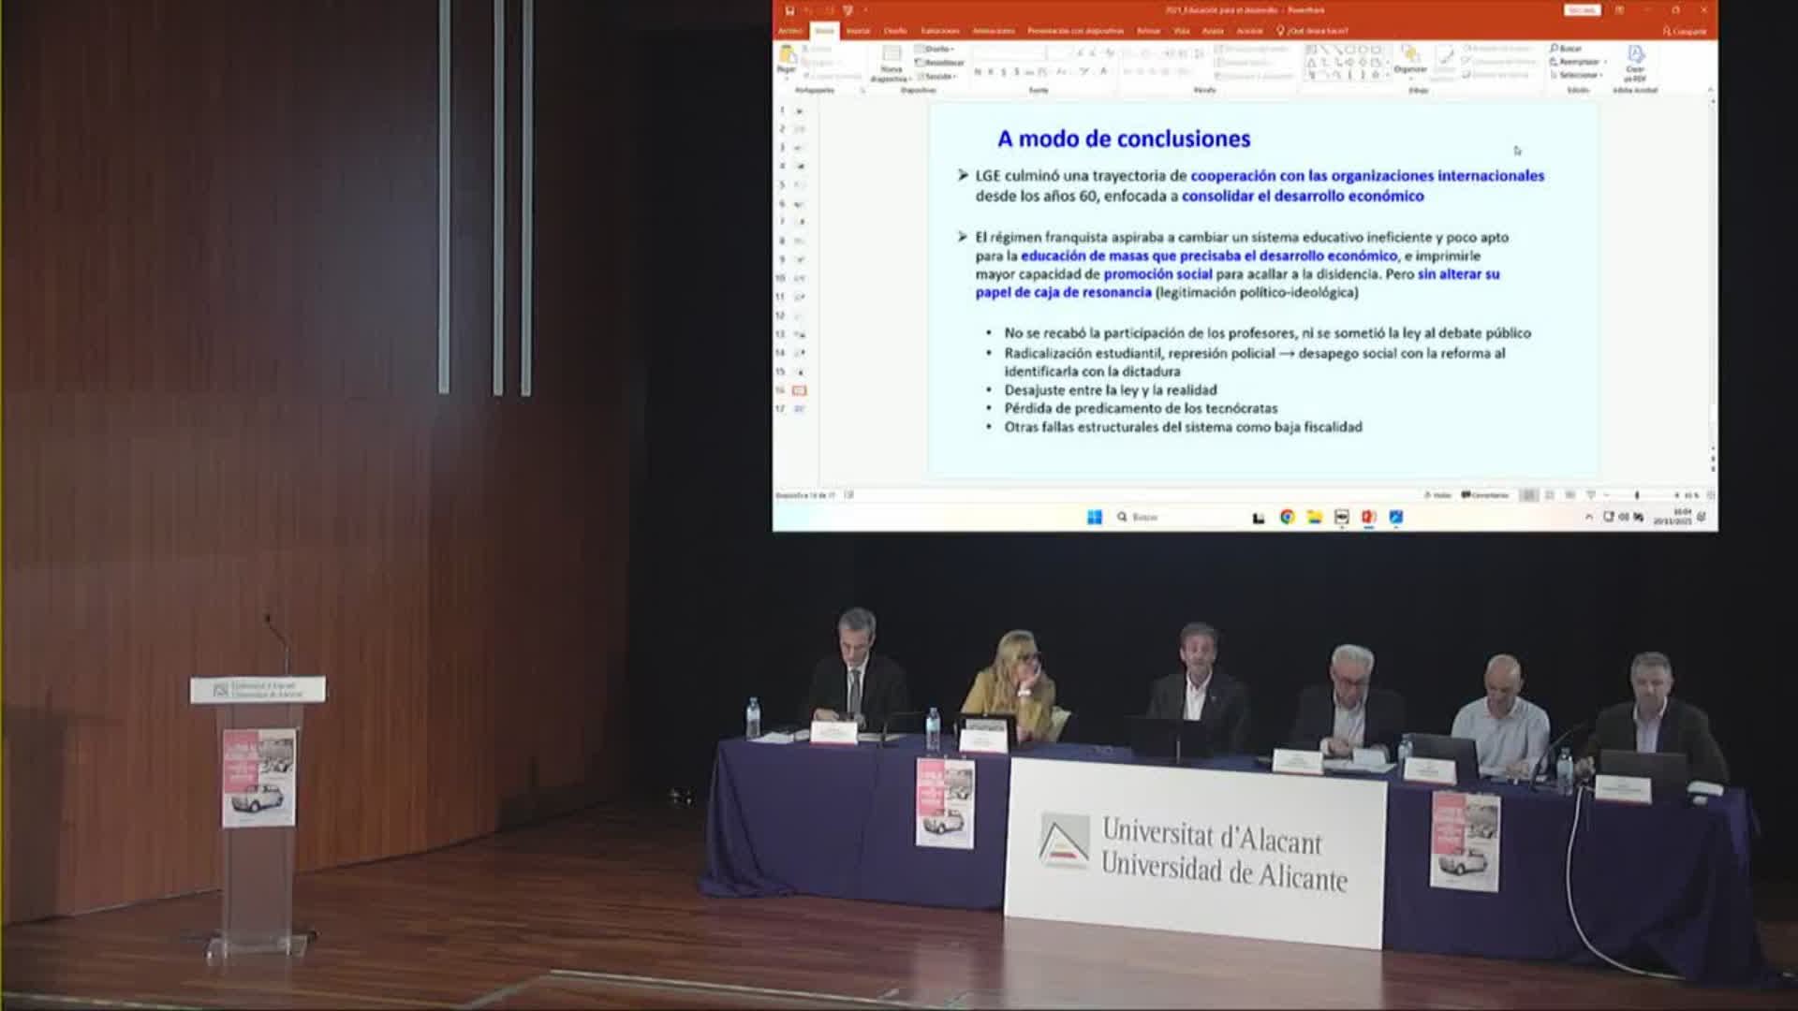Screen dimensions: 1798x1011
Task: Open File Explorer from the taskbar
Action: pos(1314,517)
